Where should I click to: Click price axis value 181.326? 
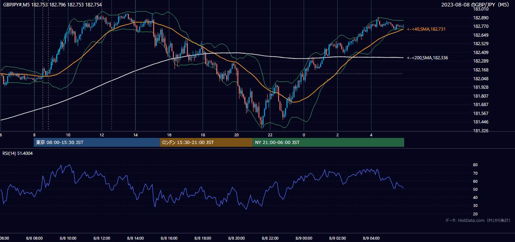coord(481,131)
